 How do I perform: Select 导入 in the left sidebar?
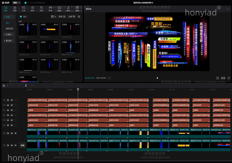(x=8, y=23)
